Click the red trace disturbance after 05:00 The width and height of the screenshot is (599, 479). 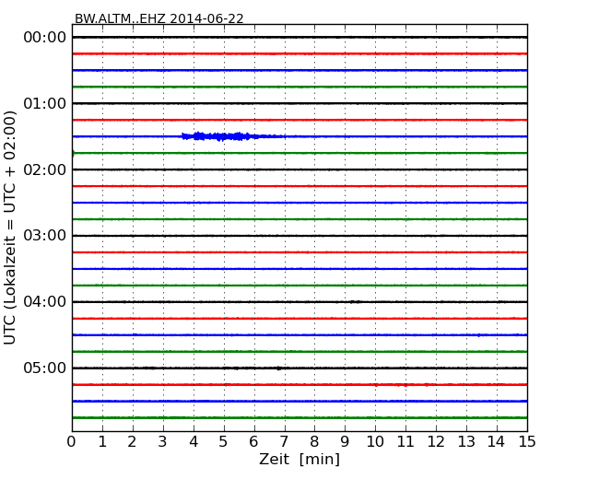[x=401, y=385]
